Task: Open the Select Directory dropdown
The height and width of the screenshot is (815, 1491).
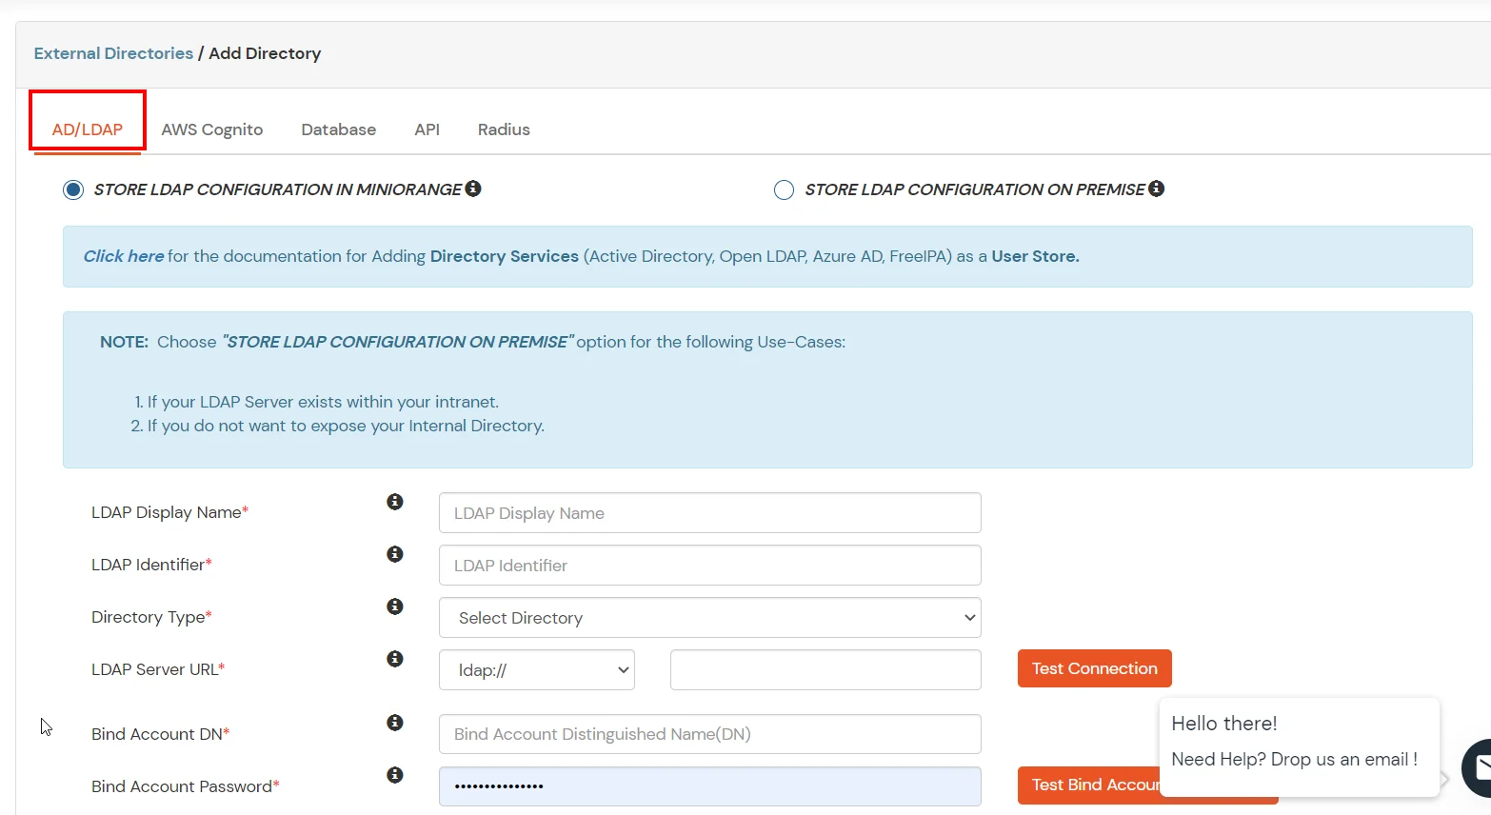Action: tap(710, 618)
